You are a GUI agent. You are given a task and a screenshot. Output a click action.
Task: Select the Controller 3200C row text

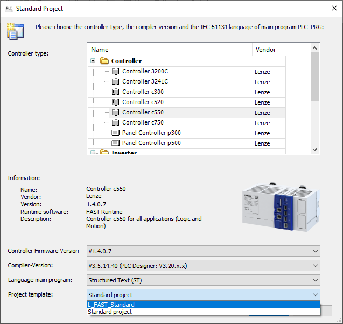[145, 71]
